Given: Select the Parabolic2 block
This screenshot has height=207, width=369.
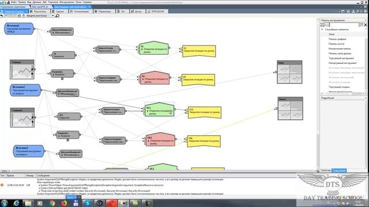Looking at the screenshot, I should tap(68, 135).
